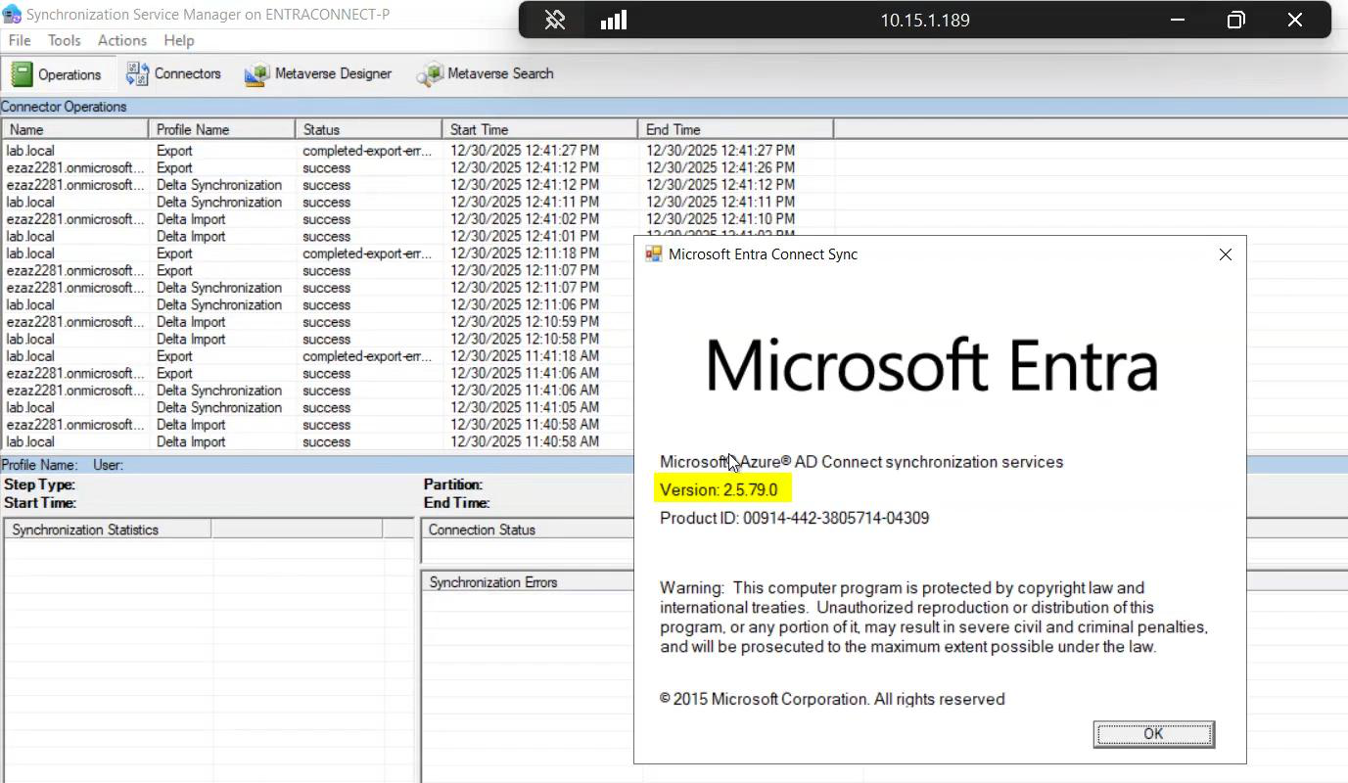The image size is (1348, 783).
Task: Open Metaverse Search
Action: coord(486,73)
